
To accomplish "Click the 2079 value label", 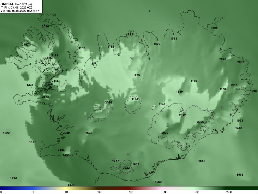I will [x=165, y=133].
